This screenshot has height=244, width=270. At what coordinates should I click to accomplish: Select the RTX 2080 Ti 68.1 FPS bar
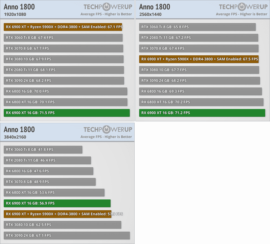(x=64, y=70)
